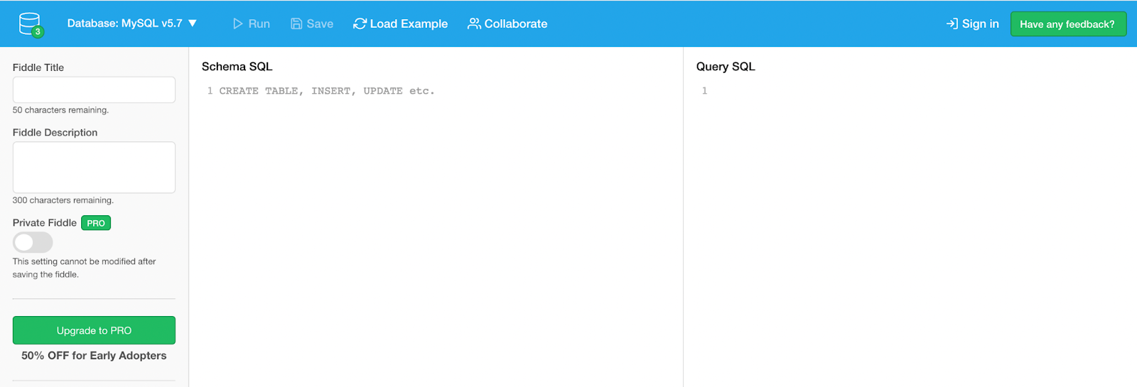This screenshot has width=1137, height=387.
Task: Click the Upgrade to PRO button
Action: point(94,330)
